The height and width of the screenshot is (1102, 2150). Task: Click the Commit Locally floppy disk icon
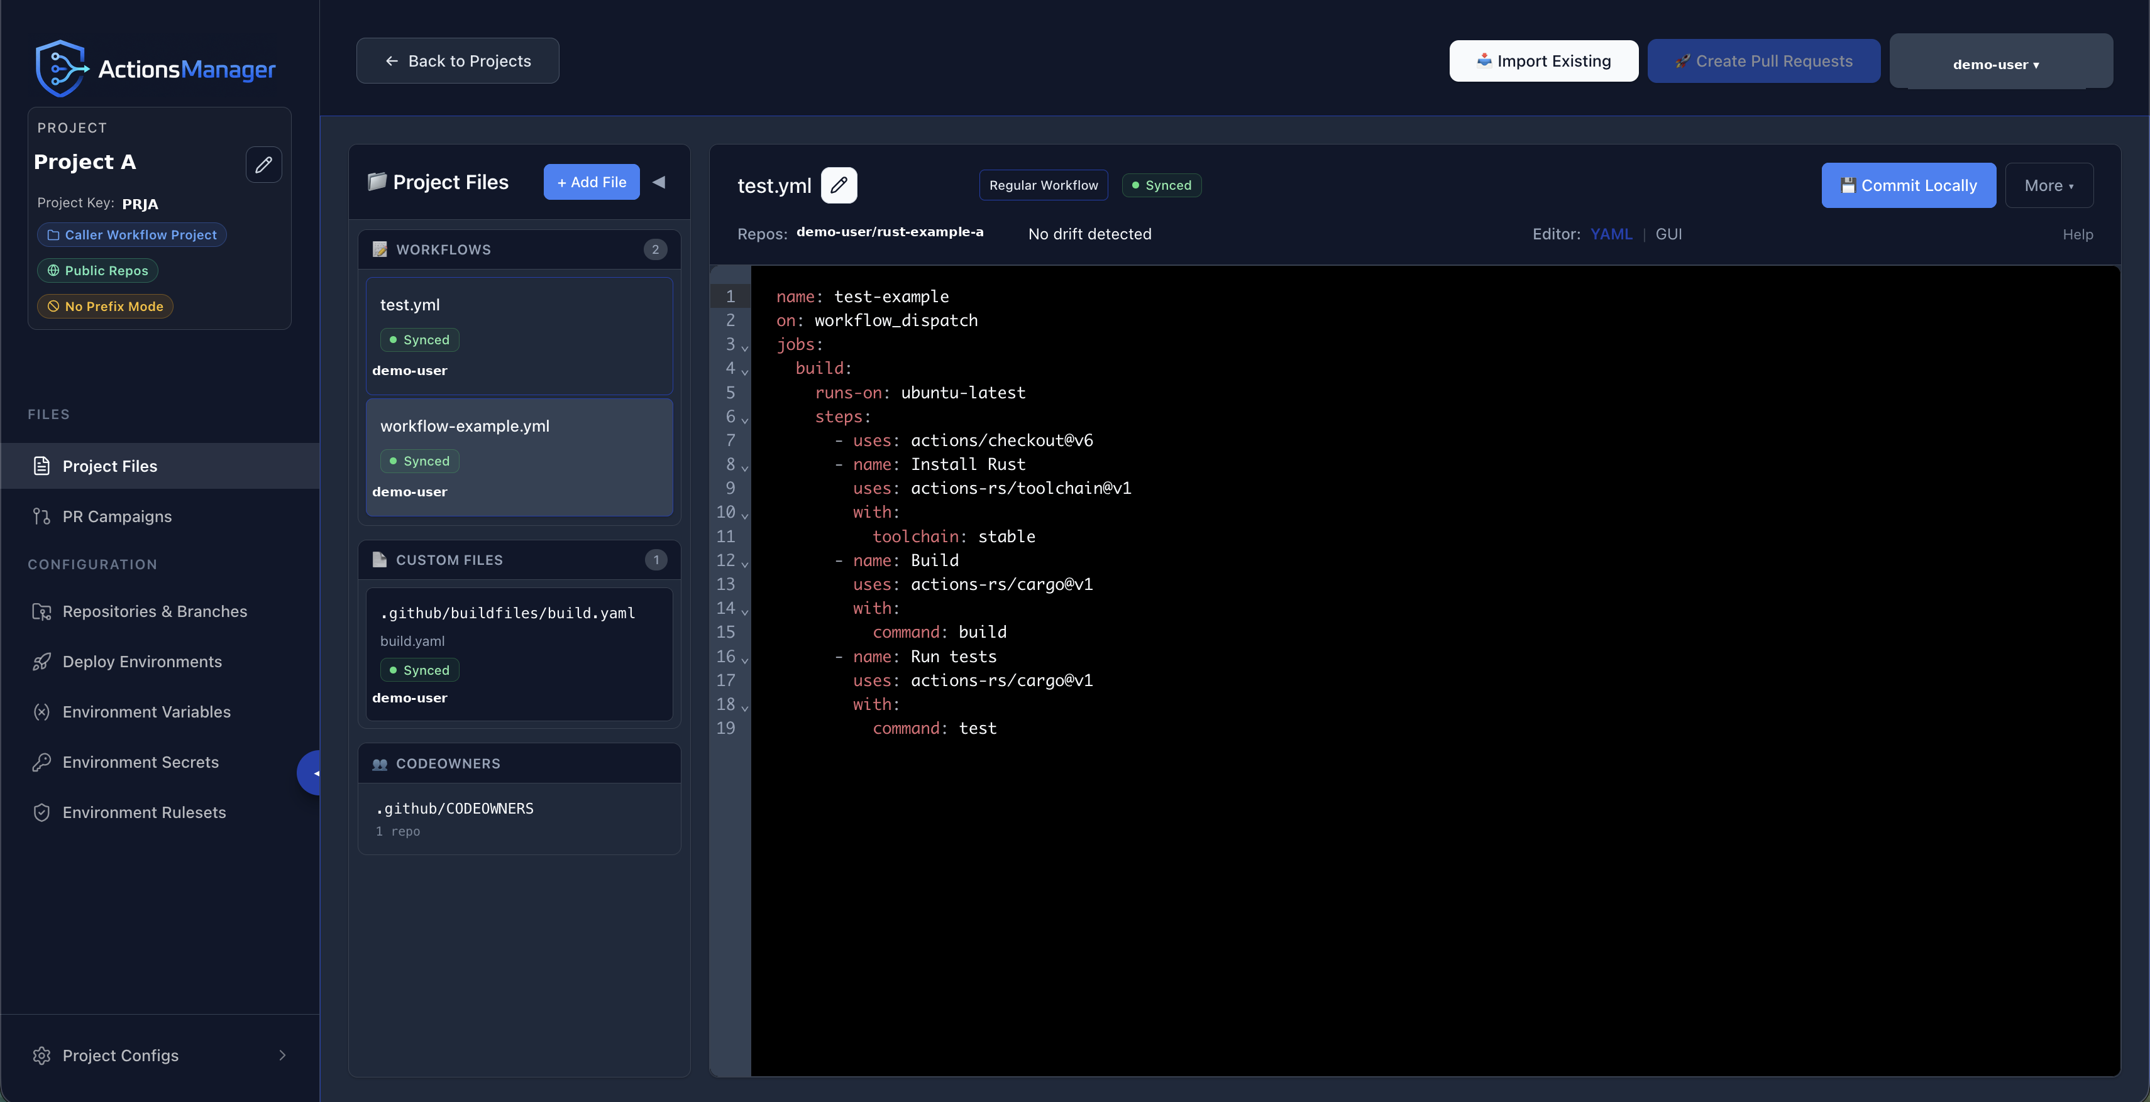tap(1849, 185)
